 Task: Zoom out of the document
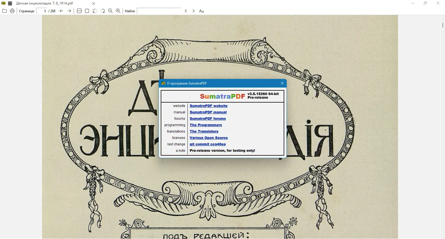(x=110, y=11)
